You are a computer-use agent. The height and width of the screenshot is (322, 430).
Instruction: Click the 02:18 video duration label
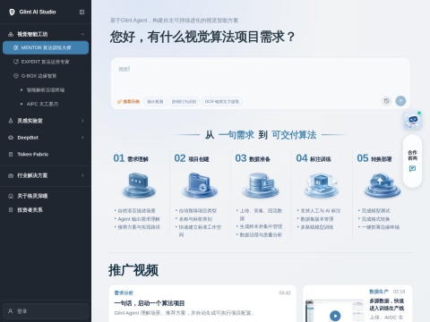pos(399,292)
